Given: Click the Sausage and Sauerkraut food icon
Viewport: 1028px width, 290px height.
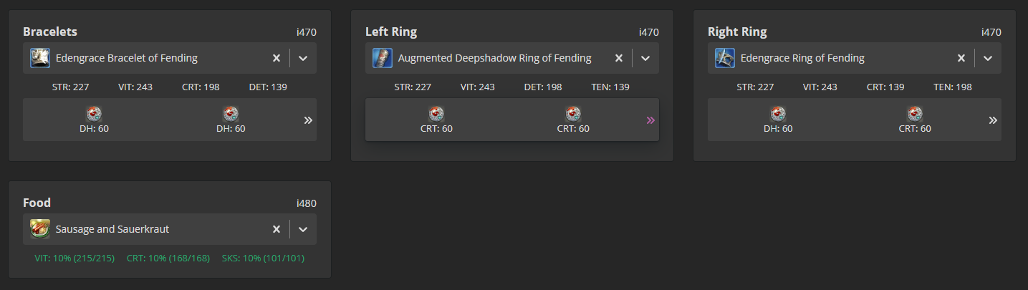Looking at the screenshot, I should [x=40, y=229].
